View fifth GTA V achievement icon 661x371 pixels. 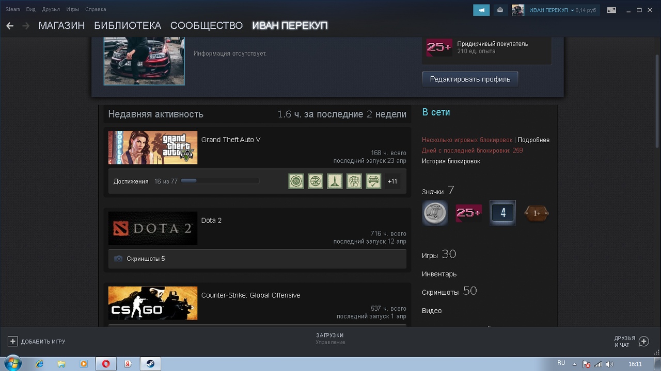pyautogui.click(x=373, y=181)
